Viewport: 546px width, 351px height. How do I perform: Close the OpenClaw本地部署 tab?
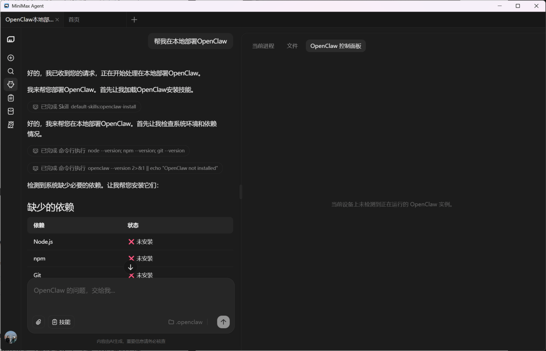[x=57, y=20]
